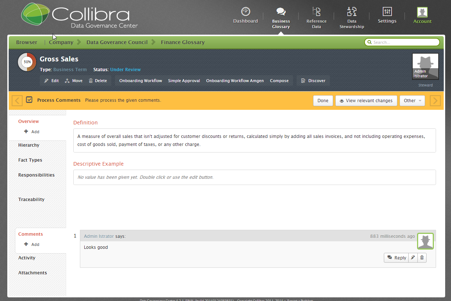Viewport: 451px width, 301px height.
Task: Click the search magnifier icon
Action: click(369, 42)
